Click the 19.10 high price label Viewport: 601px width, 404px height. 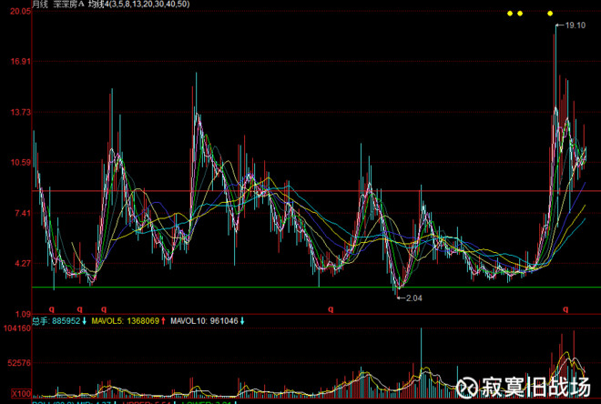[x=575, y=25]
